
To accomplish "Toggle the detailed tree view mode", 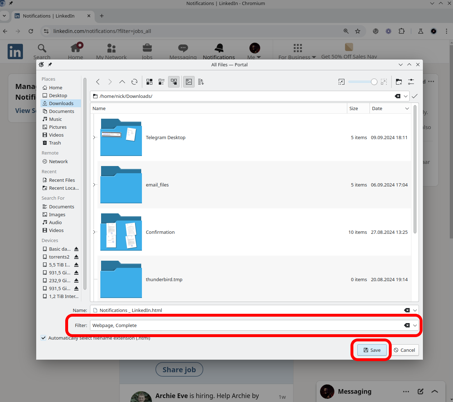I will tap(174, 82).
